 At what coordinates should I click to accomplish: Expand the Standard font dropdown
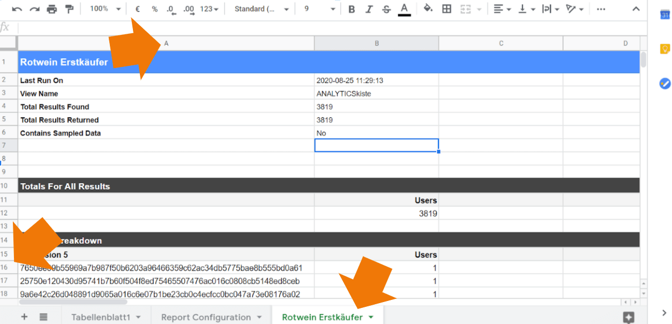[262, 9]
